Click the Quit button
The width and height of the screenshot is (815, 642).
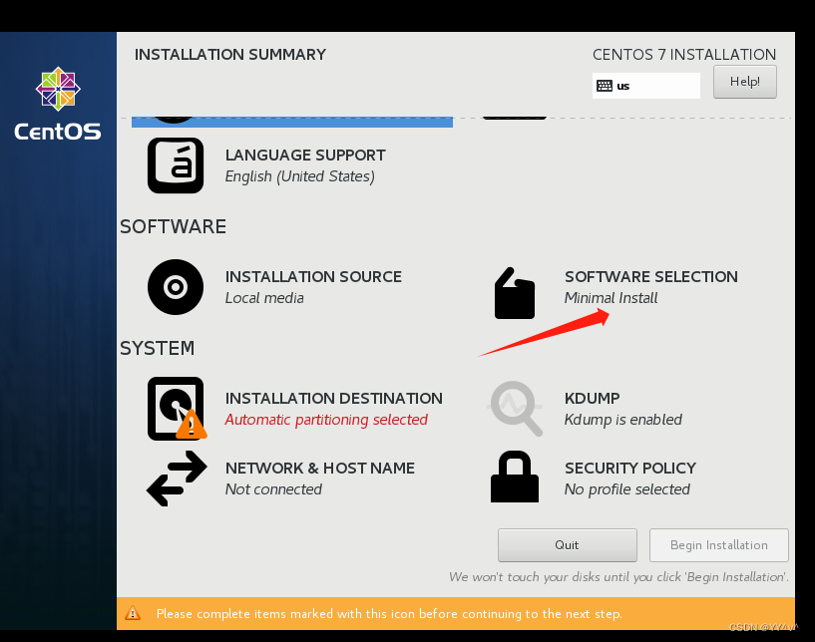567,545
